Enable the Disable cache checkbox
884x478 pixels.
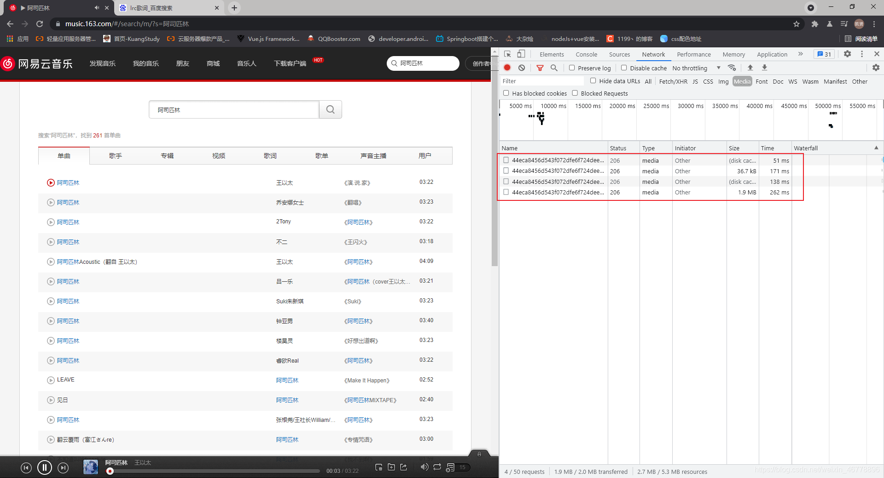[624, 68]
